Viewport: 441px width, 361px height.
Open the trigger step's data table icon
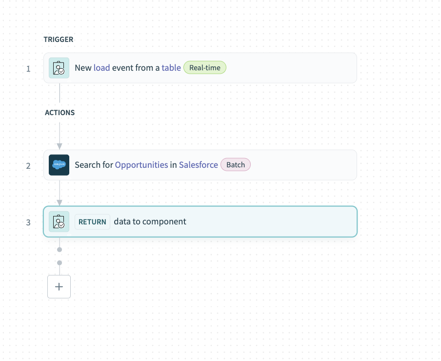(59, 68)
